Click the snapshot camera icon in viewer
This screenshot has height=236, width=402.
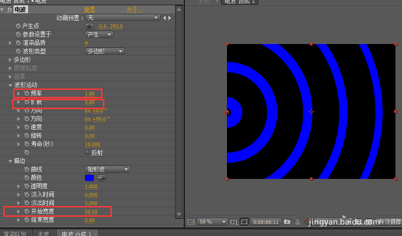coord(287,221)
